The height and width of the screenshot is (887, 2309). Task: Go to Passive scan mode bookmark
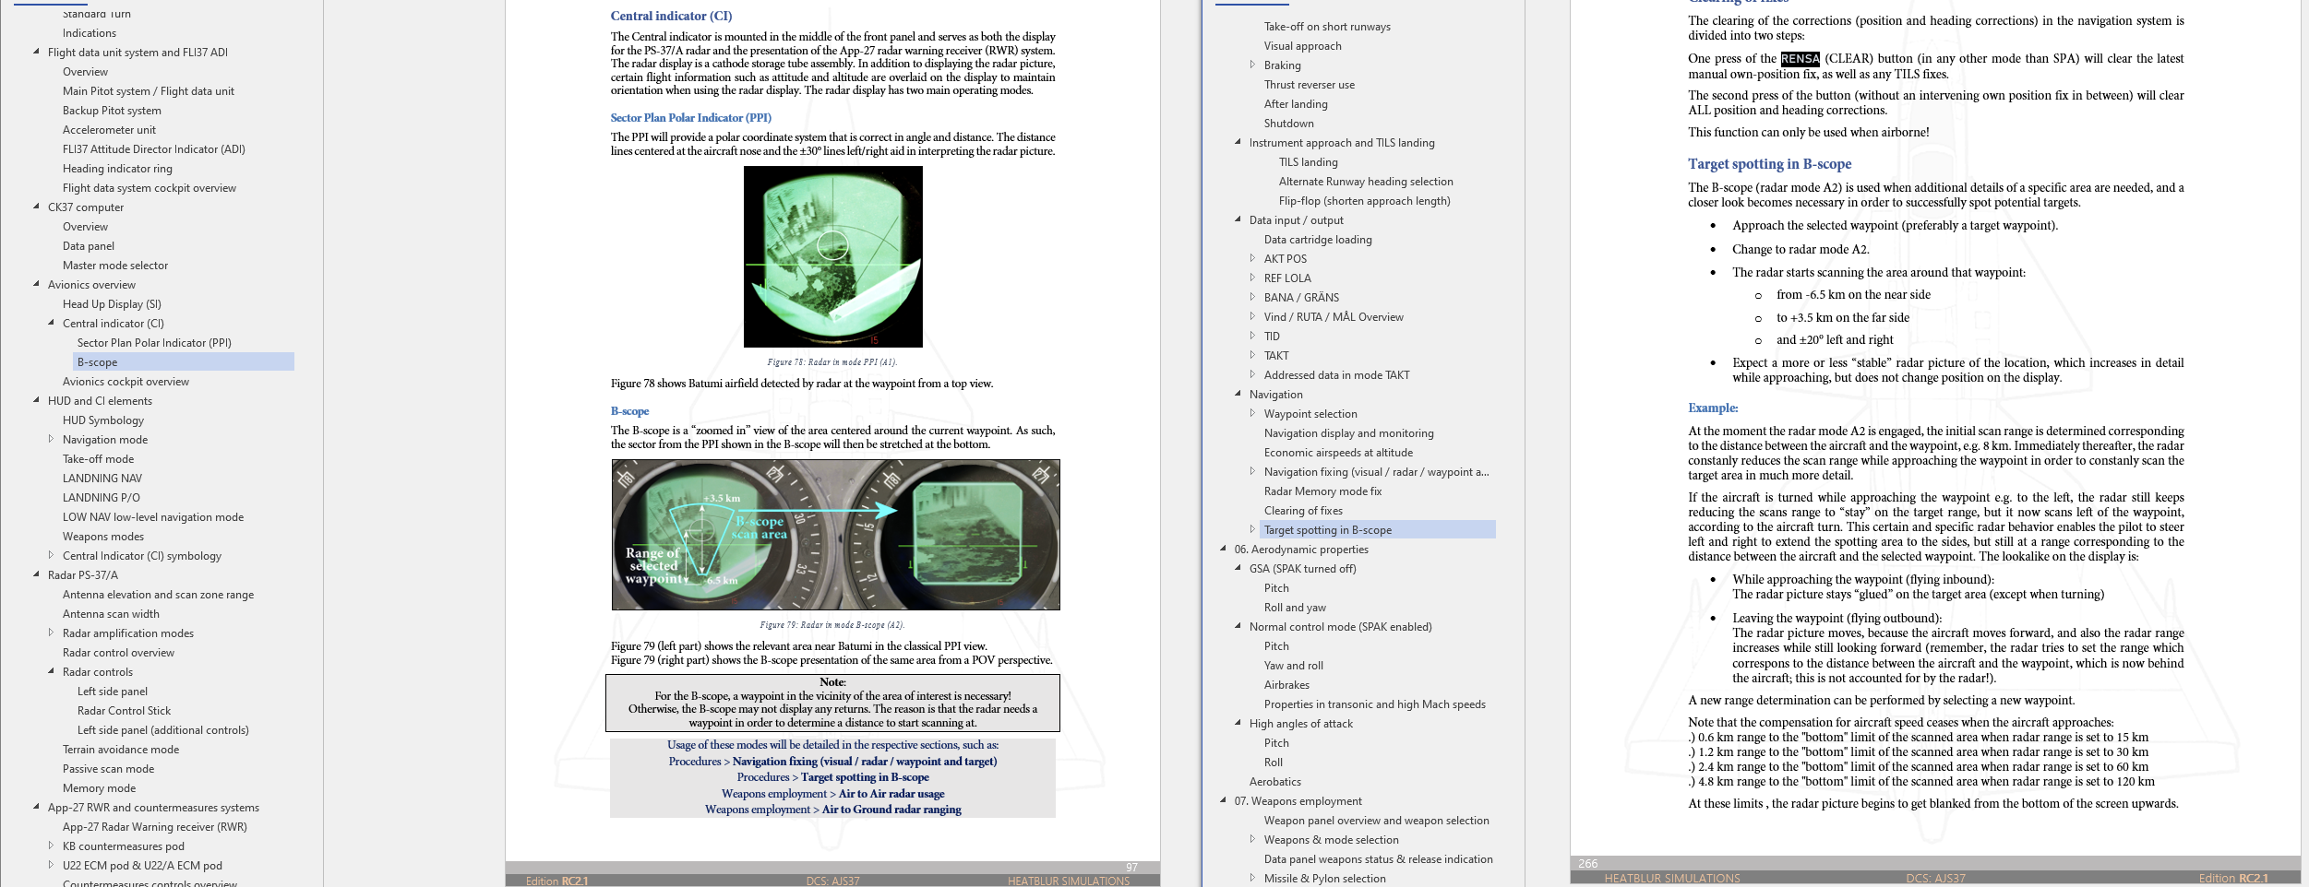tap(108, 769)
